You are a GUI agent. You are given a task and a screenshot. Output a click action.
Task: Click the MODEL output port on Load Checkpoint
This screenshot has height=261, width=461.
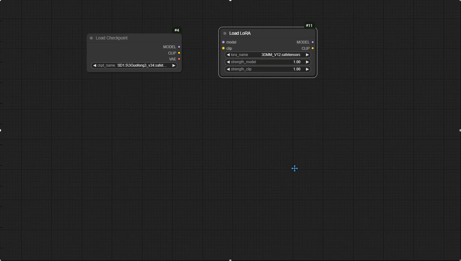click(179, 47)
